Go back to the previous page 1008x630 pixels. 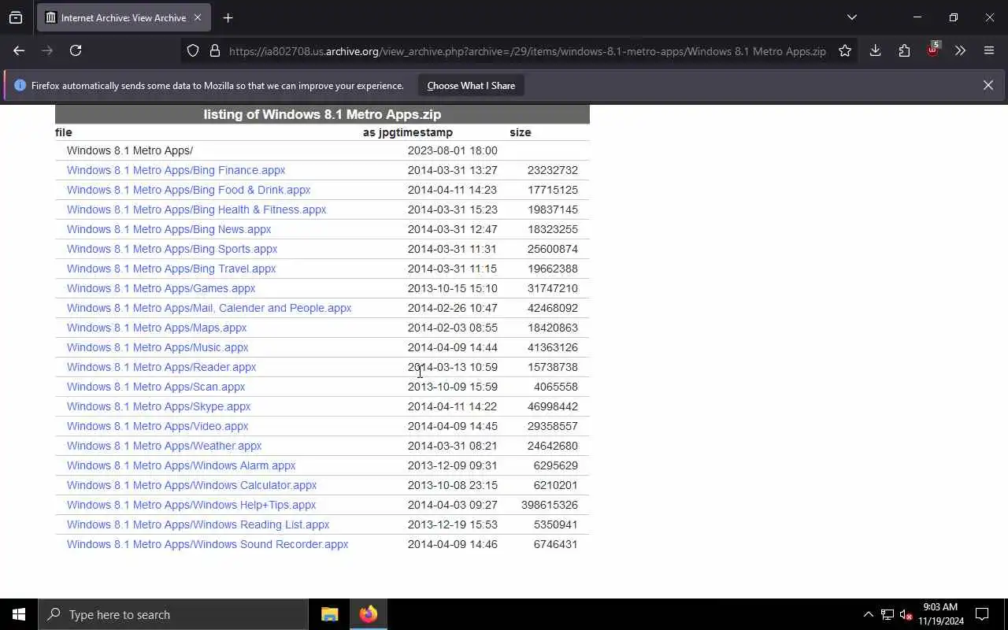19,50
